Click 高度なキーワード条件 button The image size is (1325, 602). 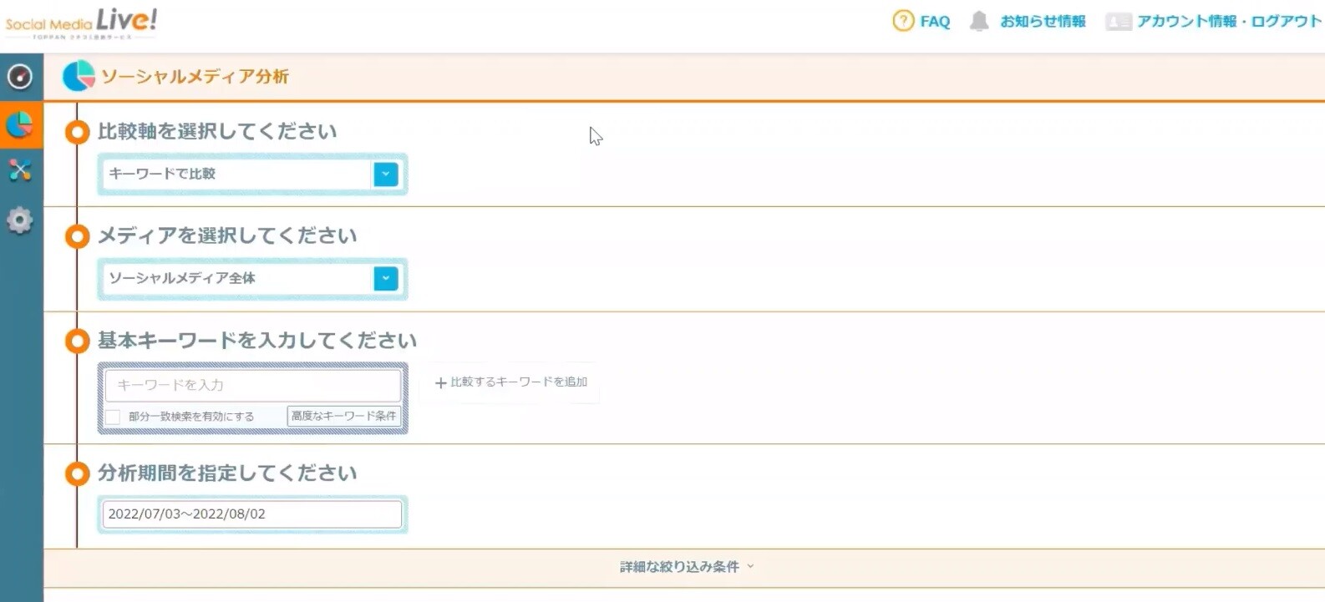tap(343, 416)
